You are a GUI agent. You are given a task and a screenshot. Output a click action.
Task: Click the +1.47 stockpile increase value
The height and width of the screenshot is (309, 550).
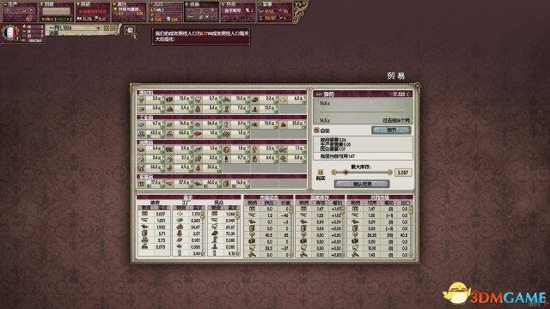(336, 209)
